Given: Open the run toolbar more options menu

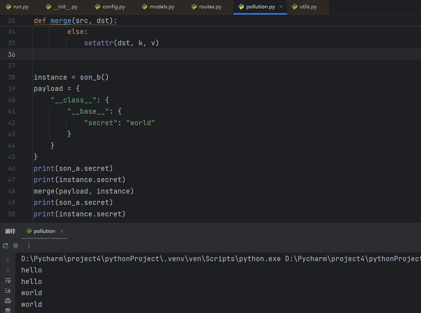Looking at the screenshot, I should 29,246.
